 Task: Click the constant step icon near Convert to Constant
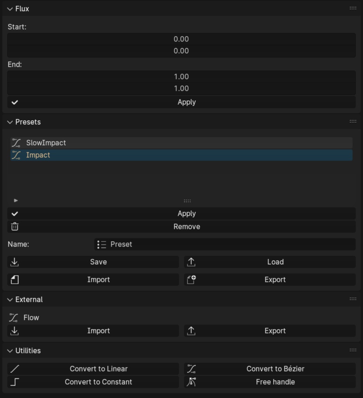tap(14, 382)
